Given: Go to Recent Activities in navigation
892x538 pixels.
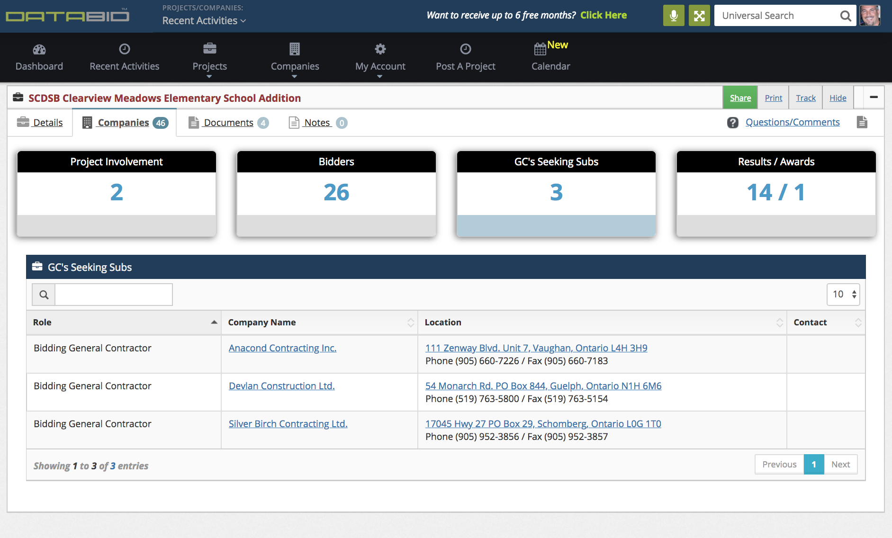Looking at the screenshot, I should coord(125,58).
